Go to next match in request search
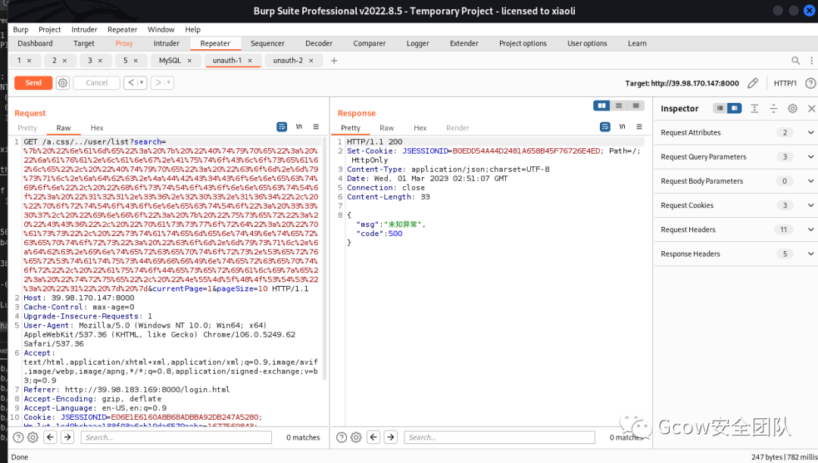 coord(67,437)
